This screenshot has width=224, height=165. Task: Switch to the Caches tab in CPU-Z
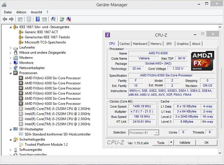coord(125,44)
